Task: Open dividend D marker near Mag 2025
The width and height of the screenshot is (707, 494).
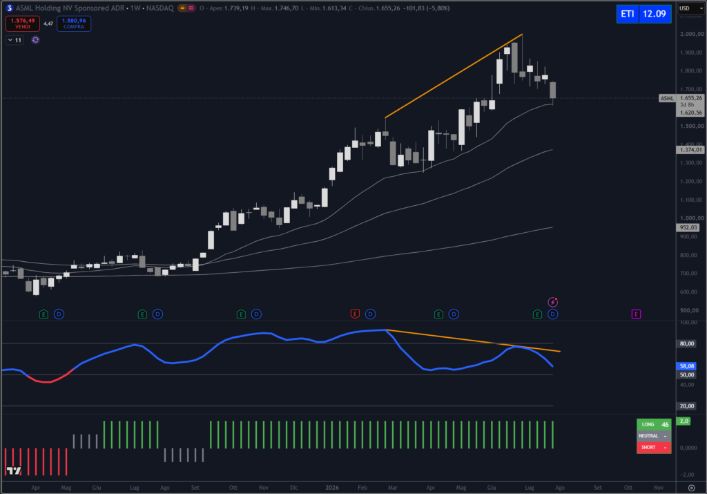Action: 59,314
